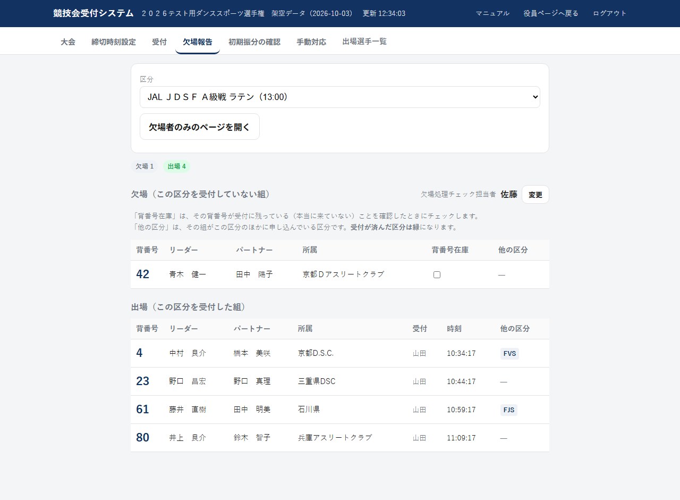Screen dimensions: 680x500
Task: Click the ログアウト link
Action: [610, 13]
